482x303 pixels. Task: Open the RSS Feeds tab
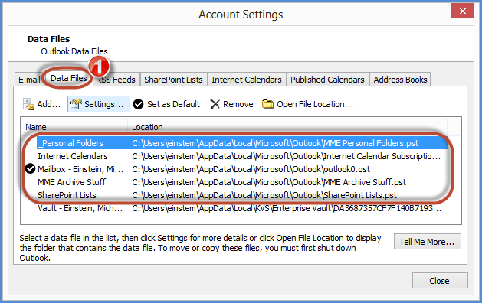(116, 80)
